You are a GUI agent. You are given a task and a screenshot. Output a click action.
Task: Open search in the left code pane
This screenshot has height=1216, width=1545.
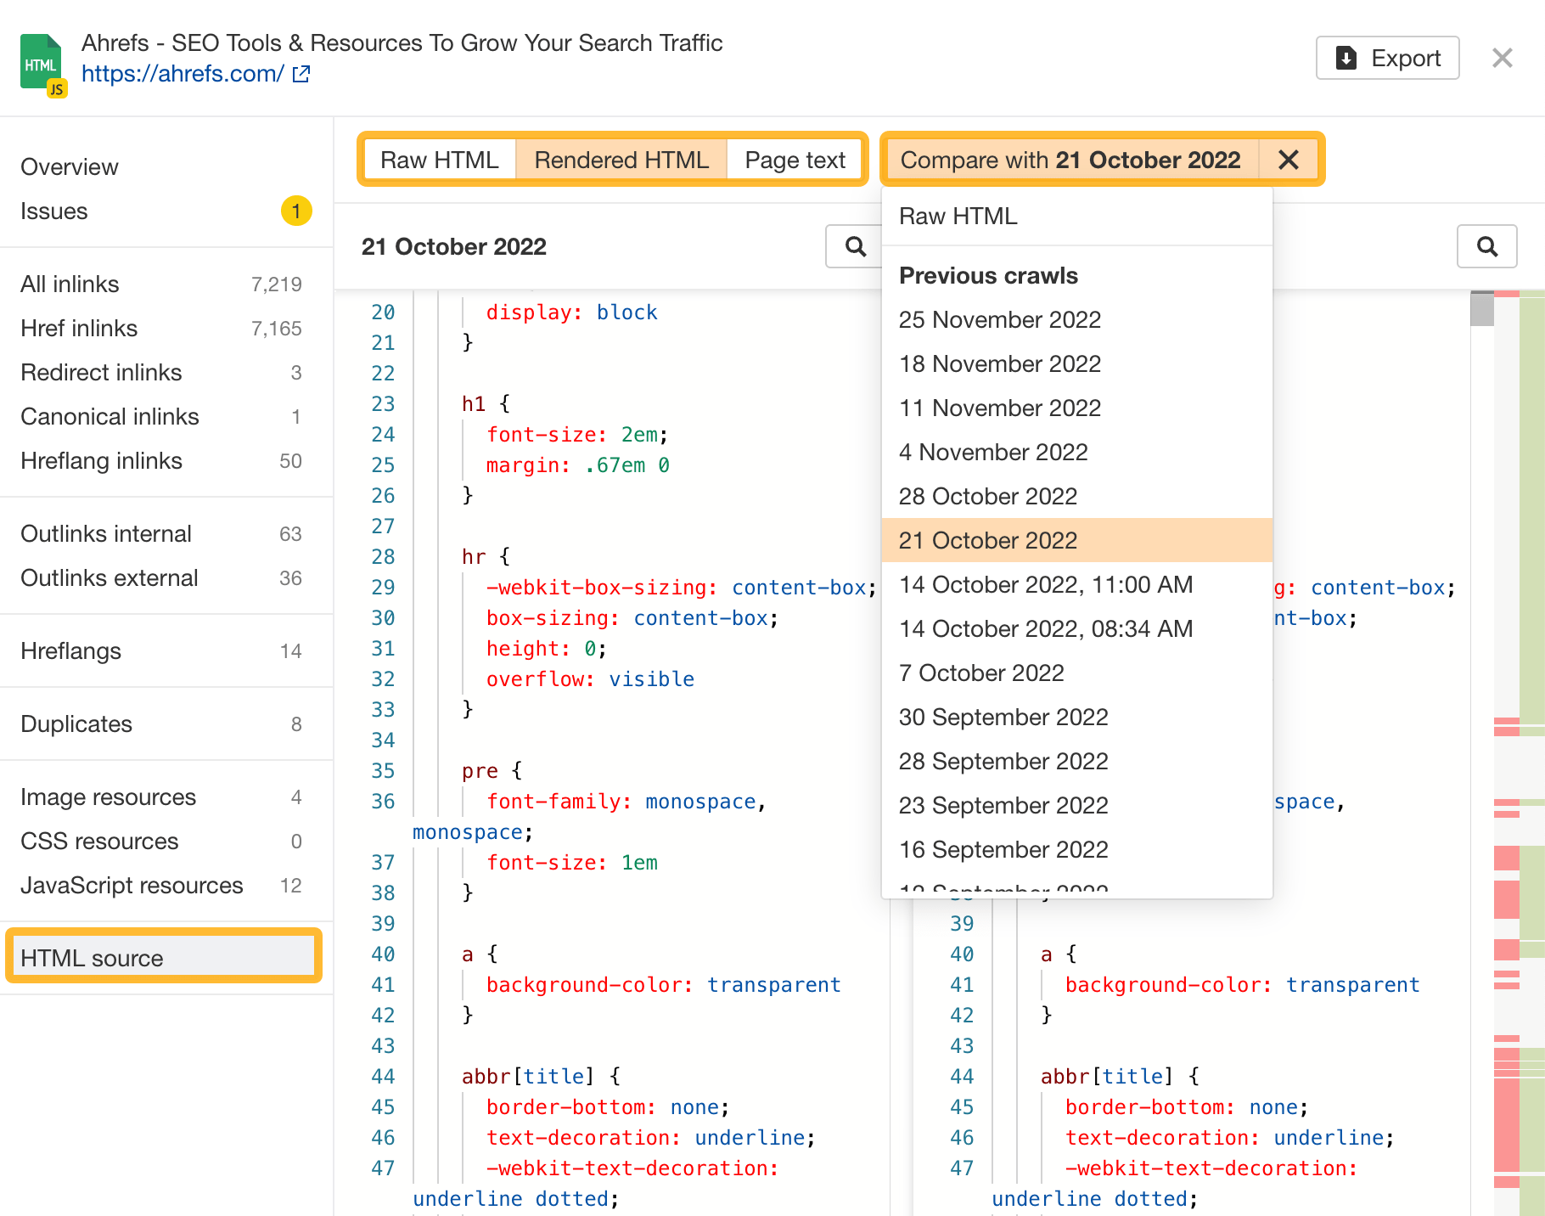pyautogui.click(x=854, y=246)
